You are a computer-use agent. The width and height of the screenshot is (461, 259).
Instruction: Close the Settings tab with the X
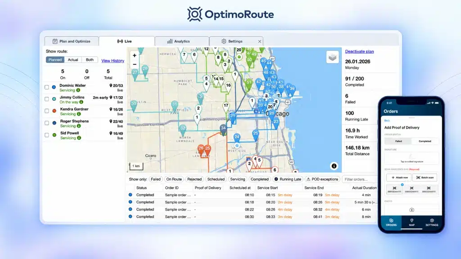(260, 41)
